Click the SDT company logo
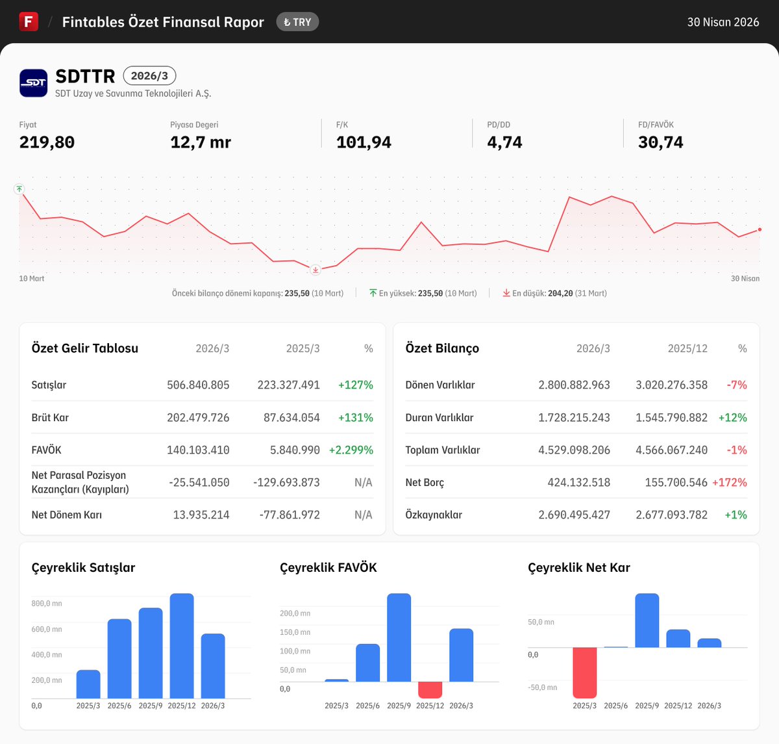Screen dimensions: 779x744 point(33,83)
